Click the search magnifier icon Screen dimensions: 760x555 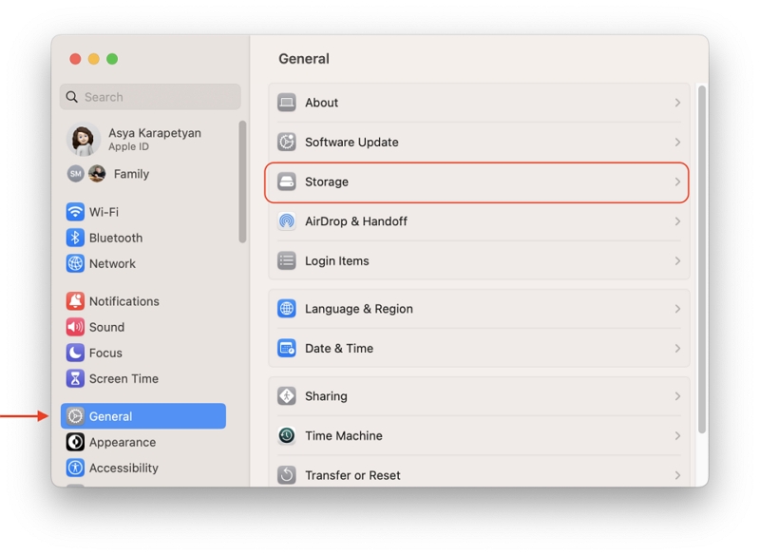pyautogui.click(x=72, y=97)
